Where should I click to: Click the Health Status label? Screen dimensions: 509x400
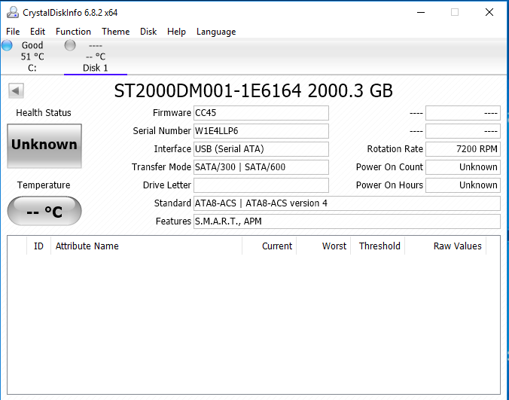[x=44, y=113]
